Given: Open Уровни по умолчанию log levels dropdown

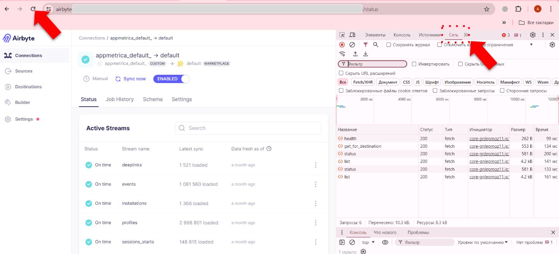Looking at the screenshot, I should click(x=483, y=242).
